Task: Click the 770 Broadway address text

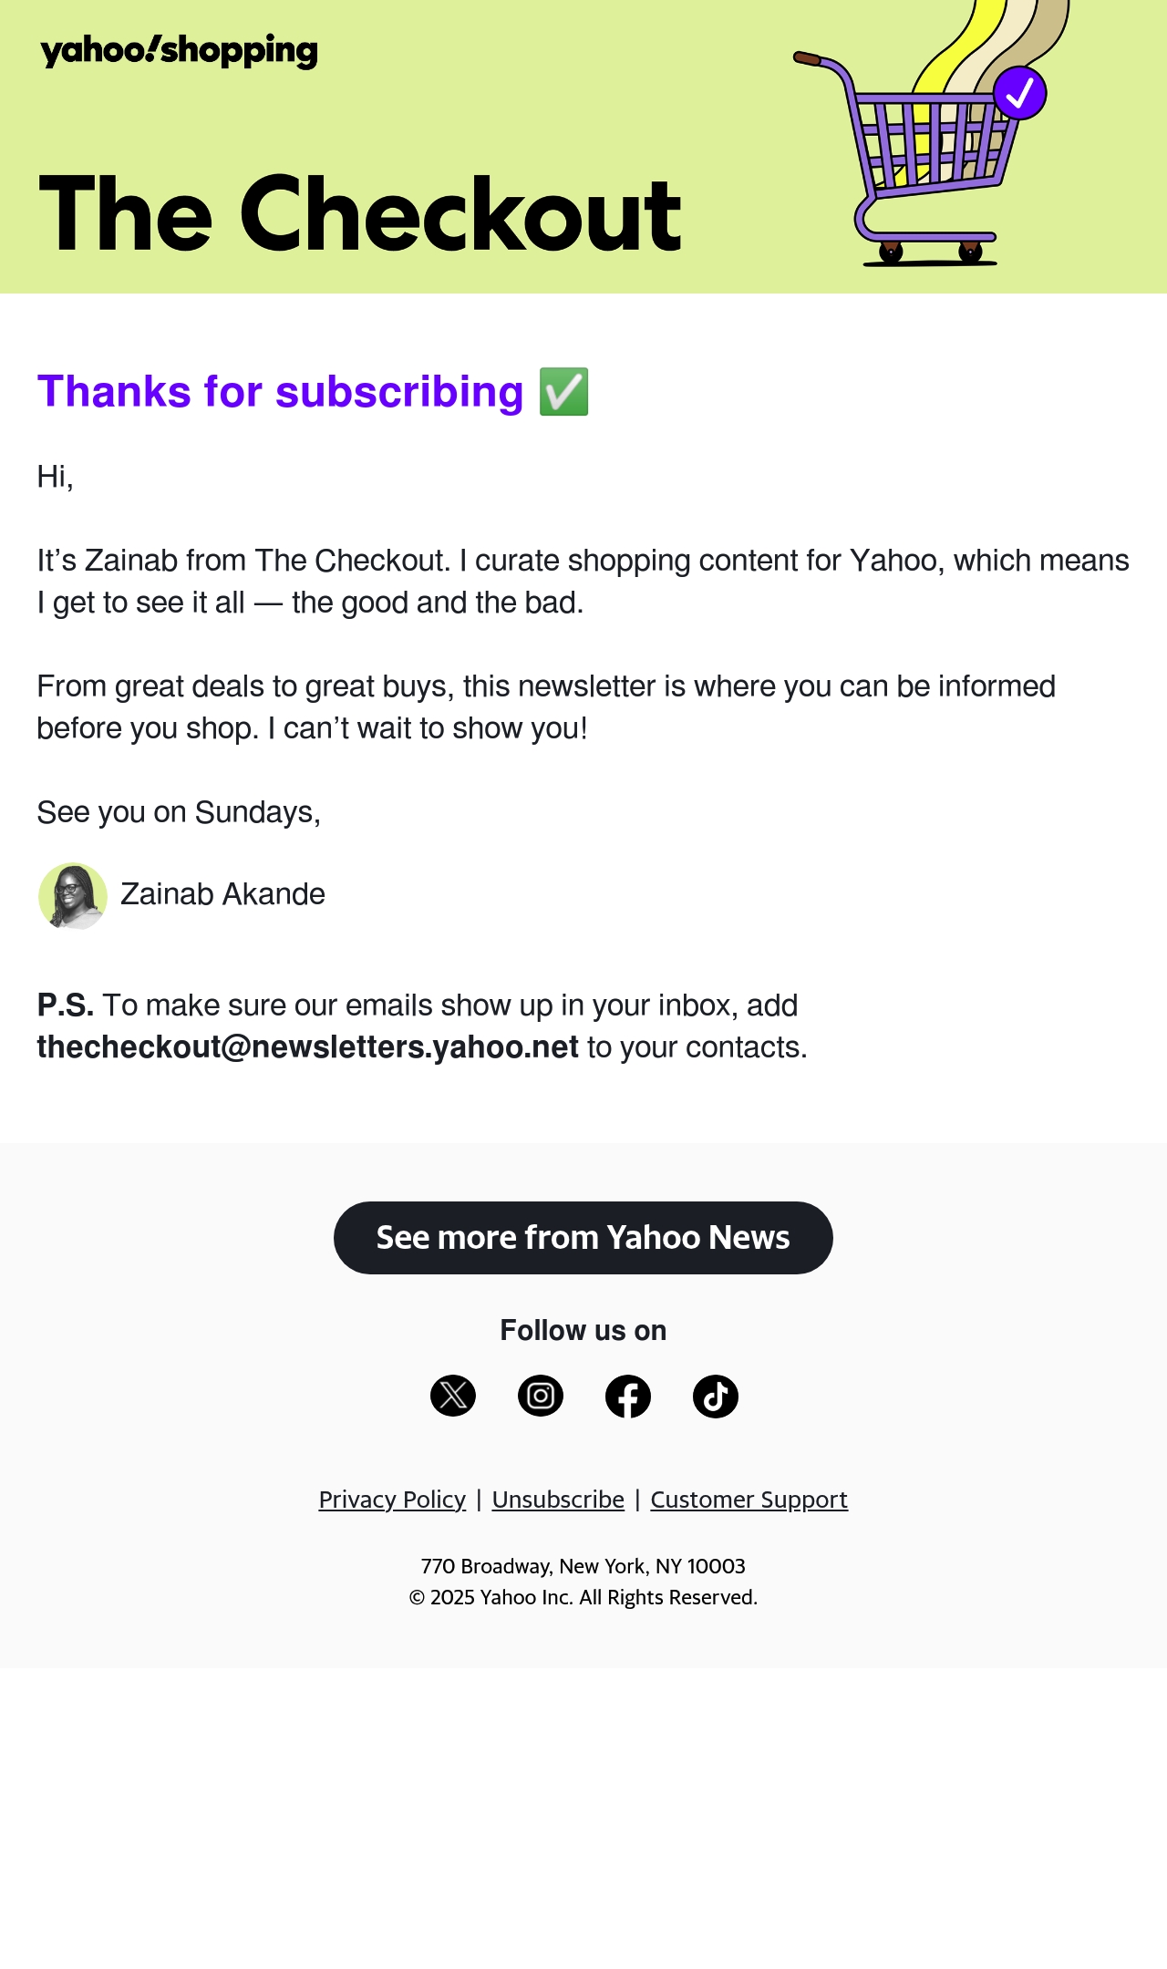Action: (x=583, y=1566)
